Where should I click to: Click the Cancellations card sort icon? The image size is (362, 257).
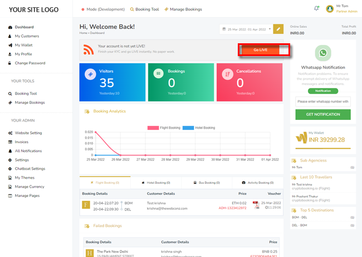click(x=228, y=74)
